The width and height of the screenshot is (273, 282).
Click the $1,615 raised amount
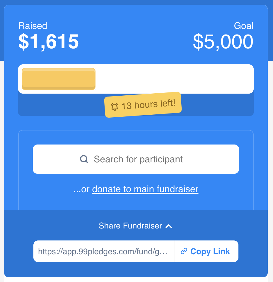pos(49,42)
